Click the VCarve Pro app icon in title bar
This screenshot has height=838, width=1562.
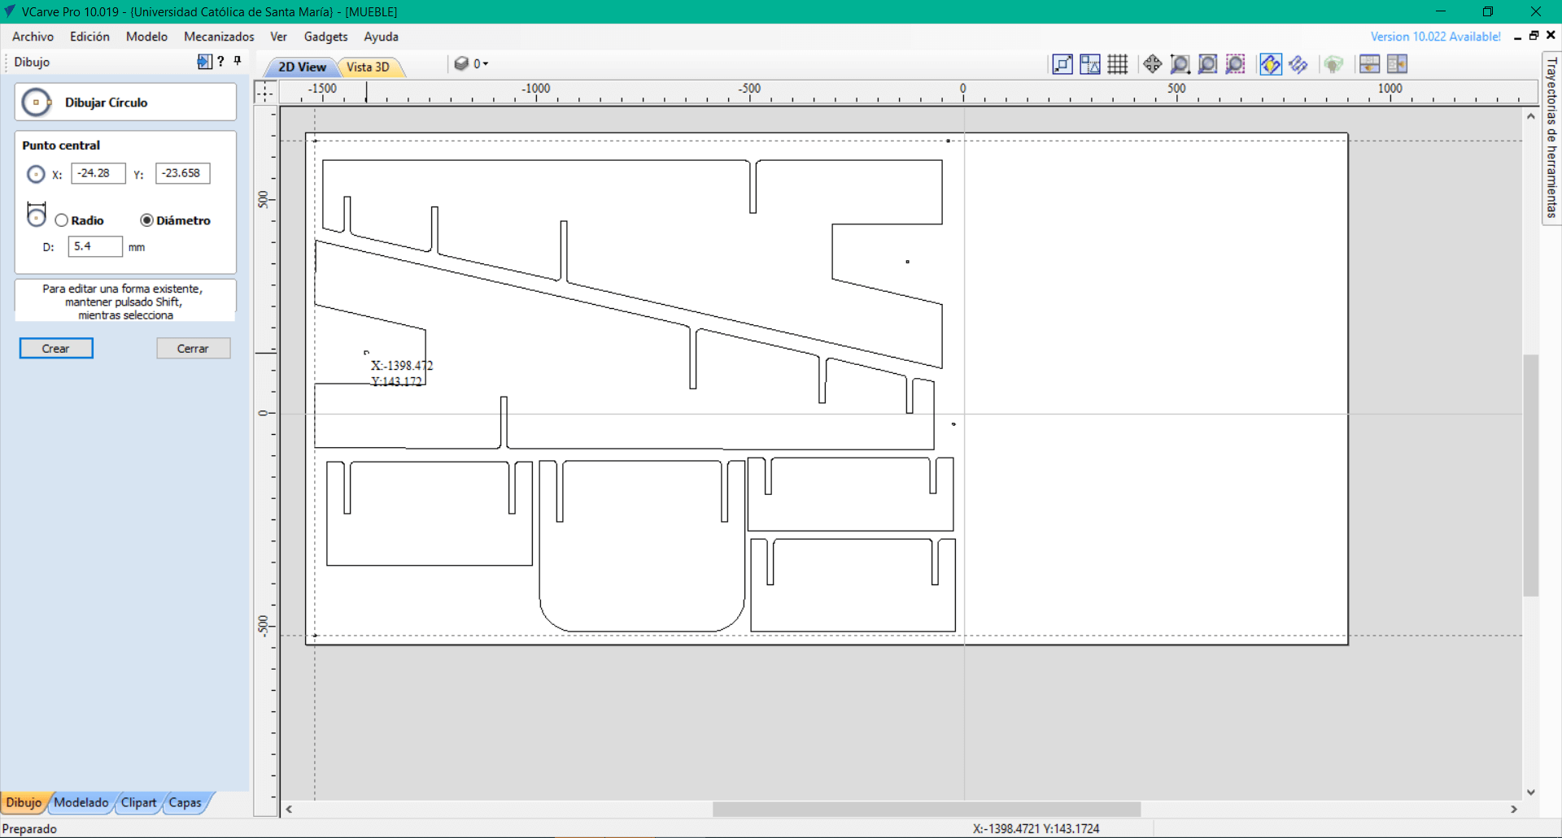tap(10, 11)
